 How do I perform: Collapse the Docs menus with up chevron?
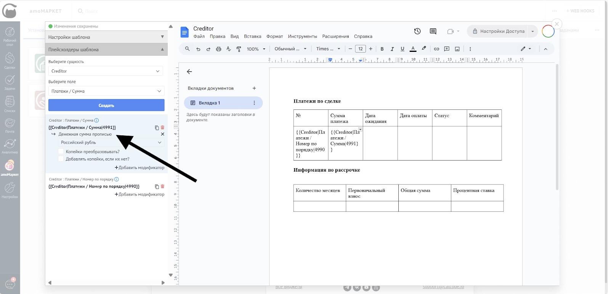tap(545, 49)
